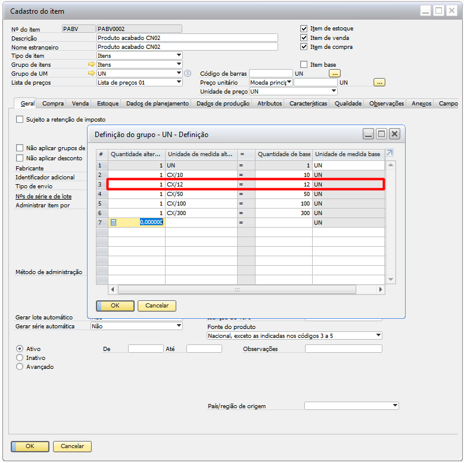Image resolution: width=464 pixels, height=463 pixels.
Task: Open the Lista de preços dropdown
Action: [x=179, y=82]
